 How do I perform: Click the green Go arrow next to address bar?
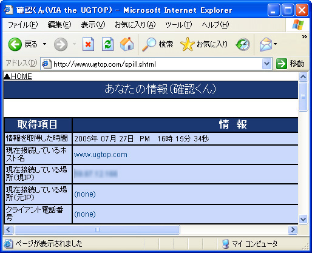(282, 64)
